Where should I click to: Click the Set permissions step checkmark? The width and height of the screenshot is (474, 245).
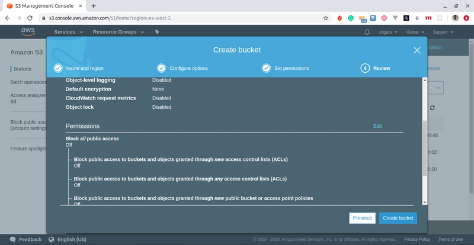click(x=266, y=68)
